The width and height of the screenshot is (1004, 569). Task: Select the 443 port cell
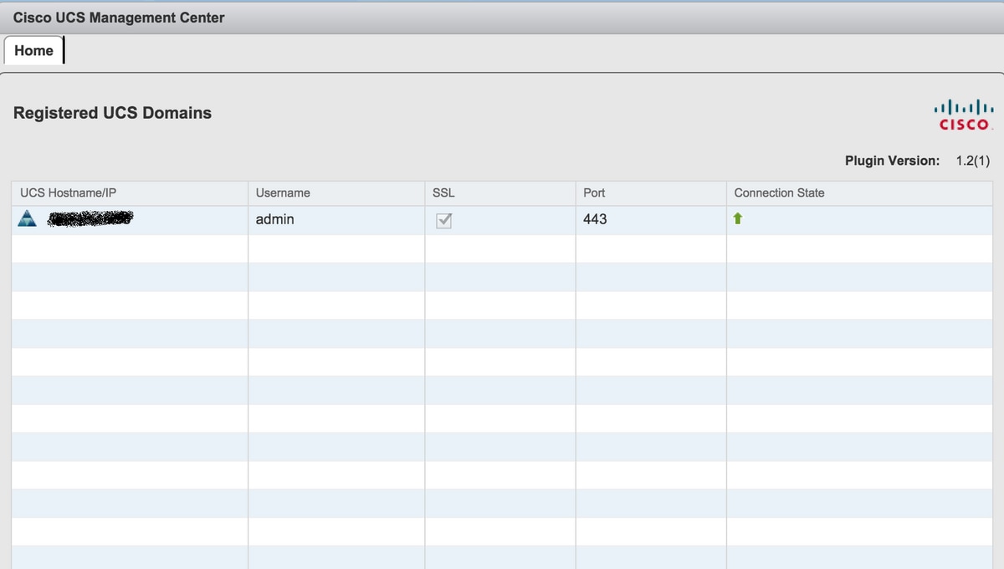651,220
